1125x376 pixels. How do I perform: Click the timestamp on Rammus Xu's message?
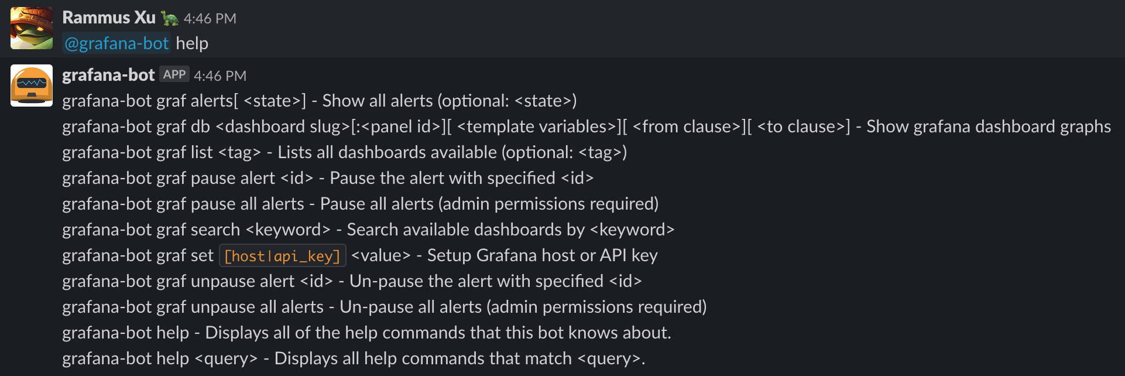210,19
